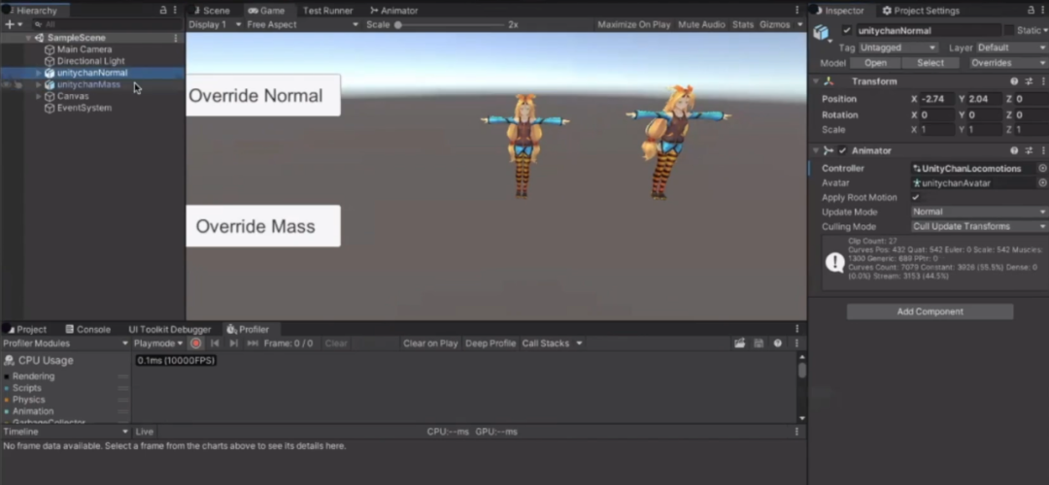Toggle the unitychanNormal active checkbox
This screenshot has height=485, width=1049.
pyautogui.click(x=847, y=31)
